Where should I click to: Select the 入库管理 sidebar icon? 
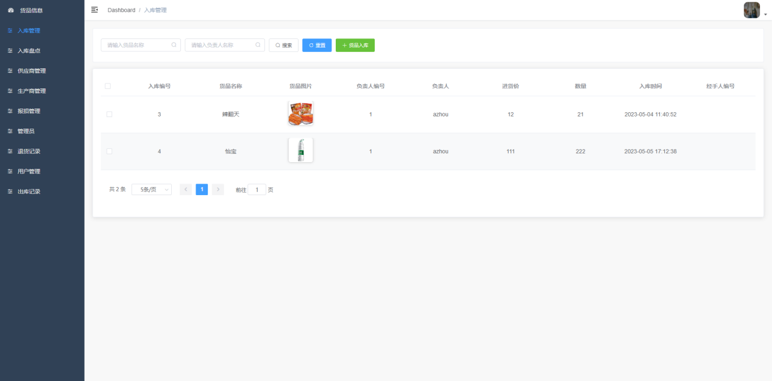(x=10, y=30)
